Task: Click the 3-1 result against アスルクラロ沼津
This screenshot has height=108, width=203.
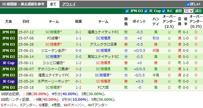Action: (x=79, y=44)
